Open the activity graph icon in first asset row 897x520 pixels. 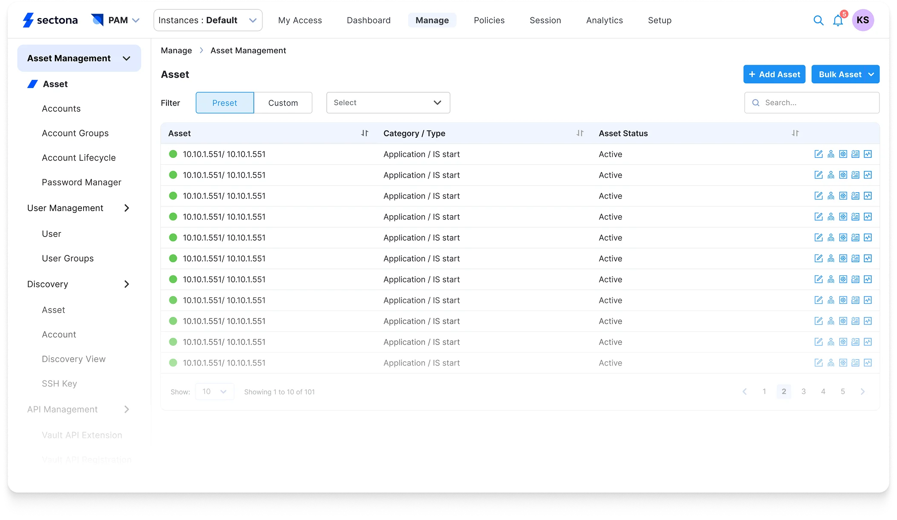pyautogui.click(x=867, y=154)
